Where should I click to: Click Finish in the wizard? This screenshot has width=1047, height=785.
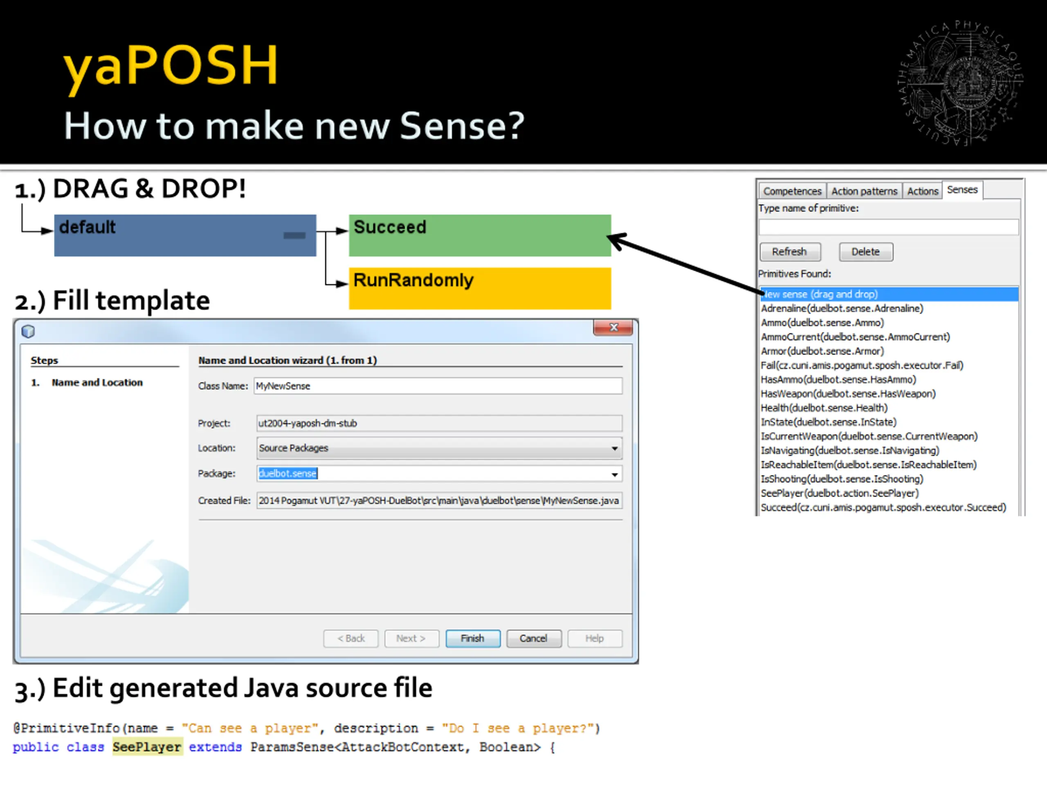(472, 638)
